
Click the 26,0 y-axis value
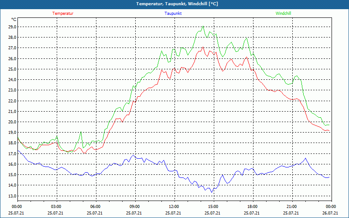(x=12, y=58)
